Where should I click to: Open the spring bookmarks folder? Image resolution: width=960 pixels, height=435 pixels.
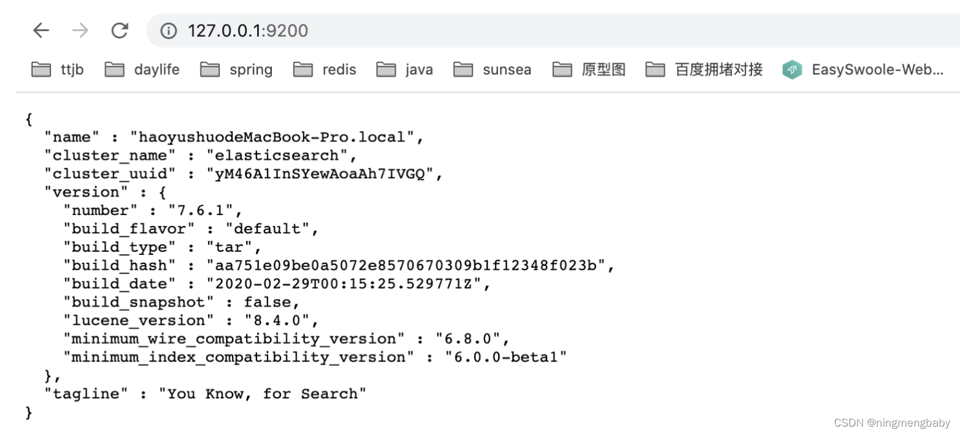(251, 70)
